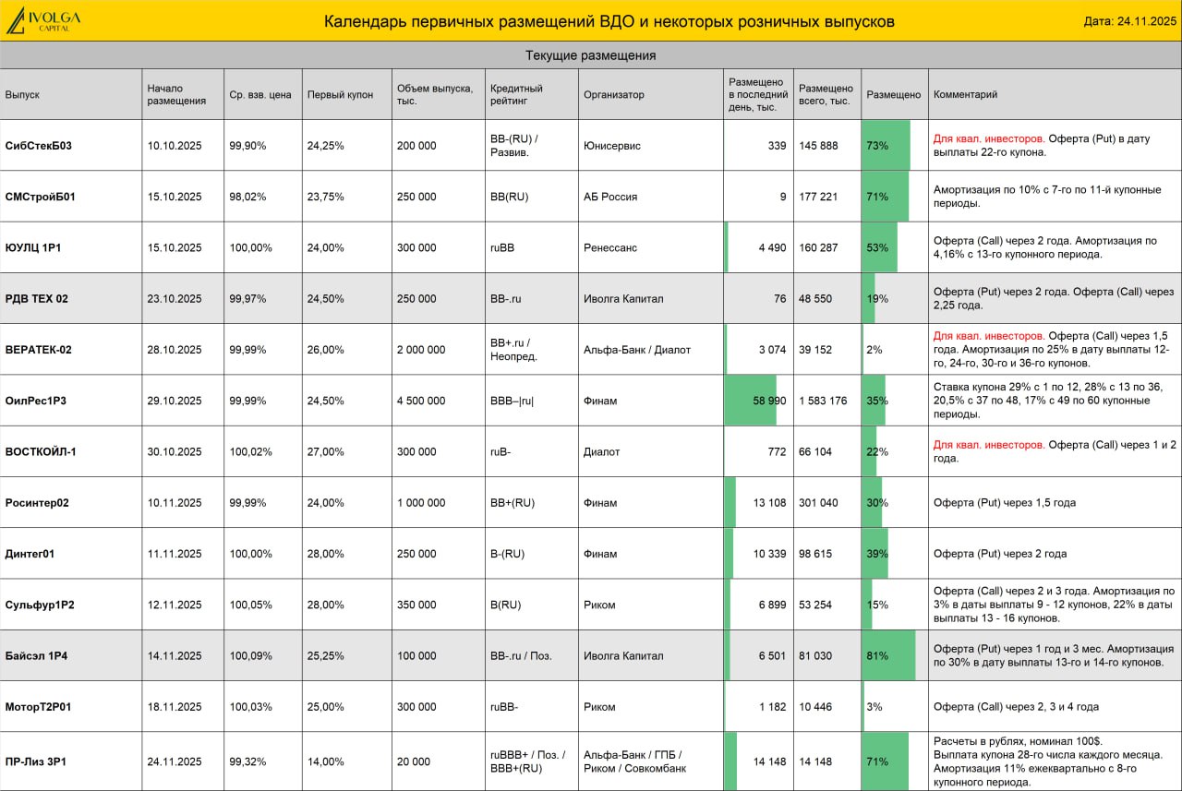Screen dimensions: 1182x791
Task: Click Иволга Капитал organizer in Байсэл row
Action: click(x=623, y=655)
